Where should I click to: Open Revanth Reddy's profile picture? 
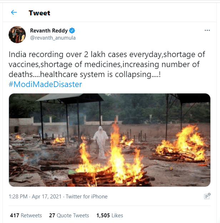(17, 35)
